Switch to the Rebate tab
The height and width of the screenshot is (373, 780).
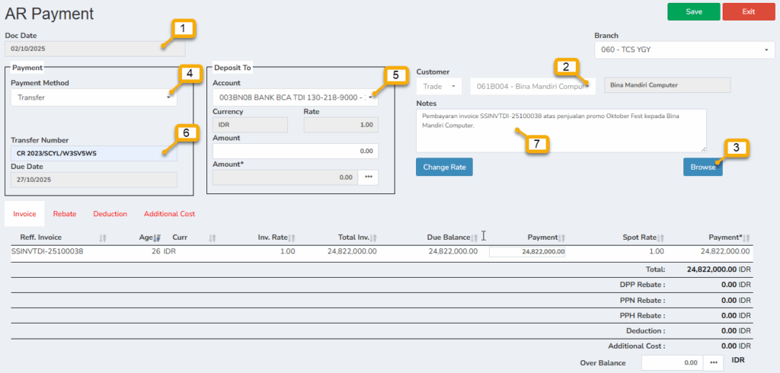pyautogui.click(x=65, y=215)
